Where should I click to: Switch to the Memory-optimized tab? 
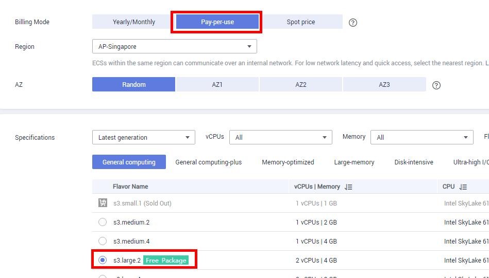click(288, 162)
